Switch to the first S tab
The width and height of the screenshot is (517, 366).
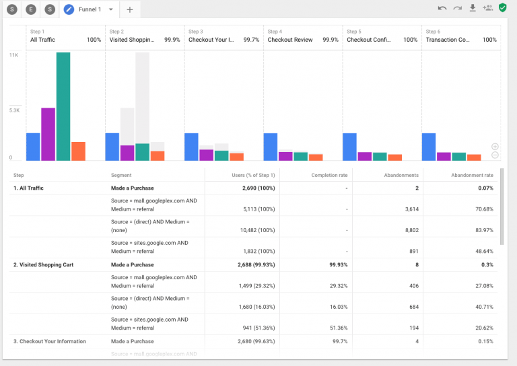click(x=13, y=9)
